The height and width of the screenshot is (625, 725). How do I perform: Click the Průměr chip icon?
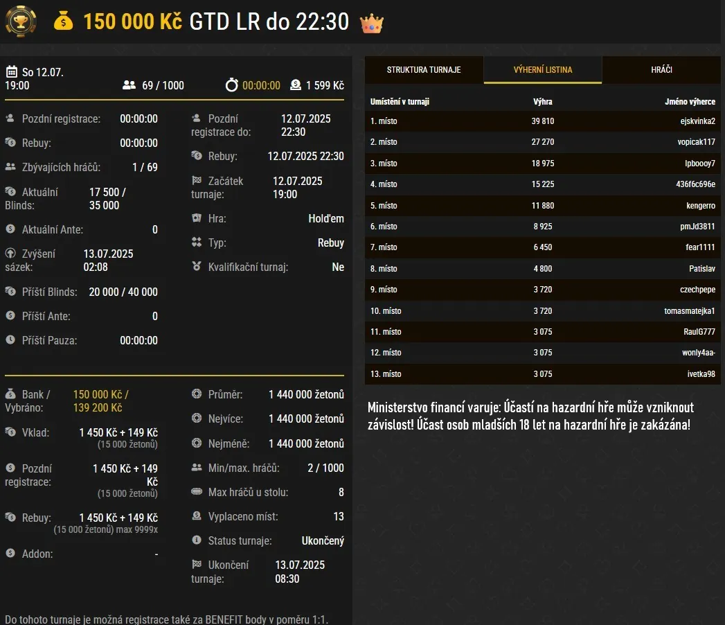tap(197, 394)
